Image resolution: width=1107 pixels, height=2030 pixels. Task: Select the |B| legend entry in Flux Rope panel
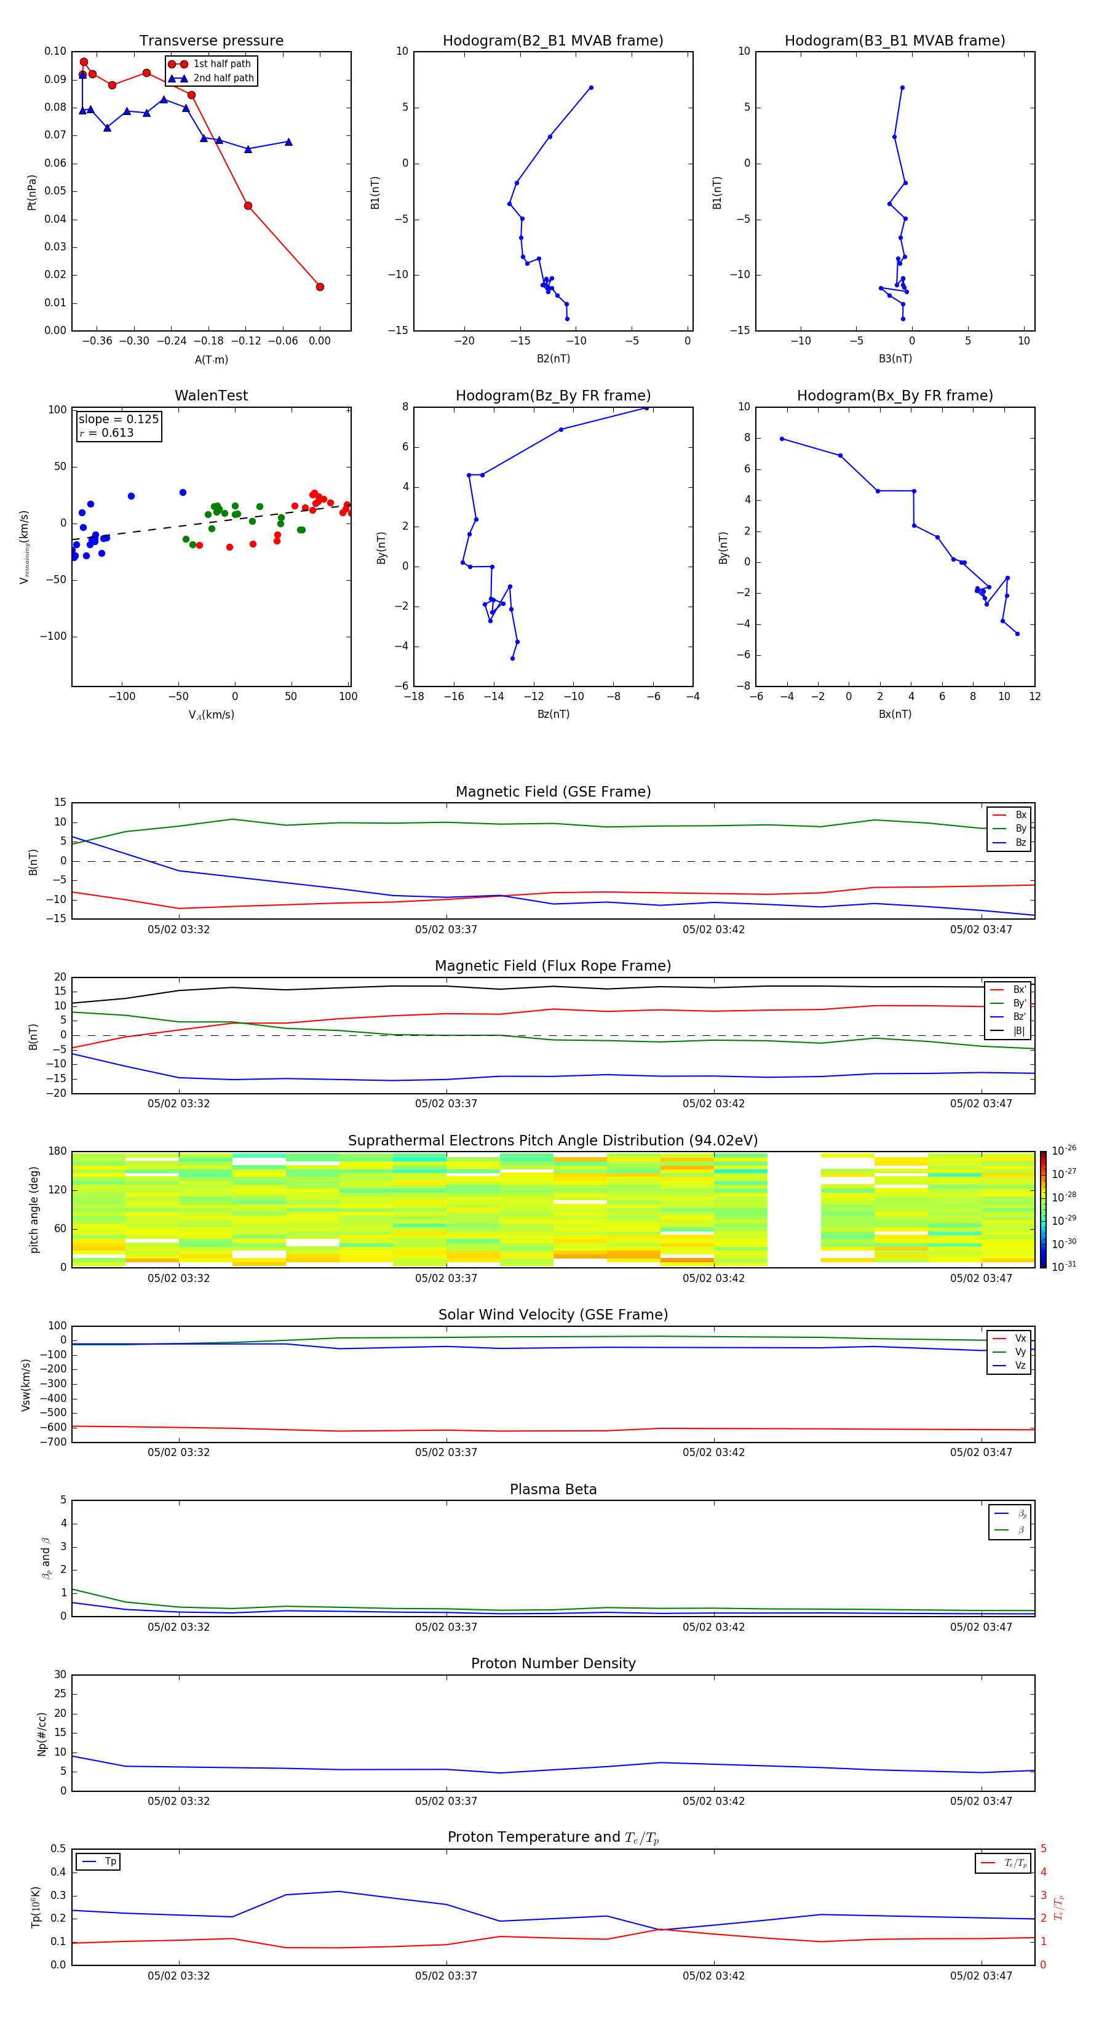[1009, 1031]
